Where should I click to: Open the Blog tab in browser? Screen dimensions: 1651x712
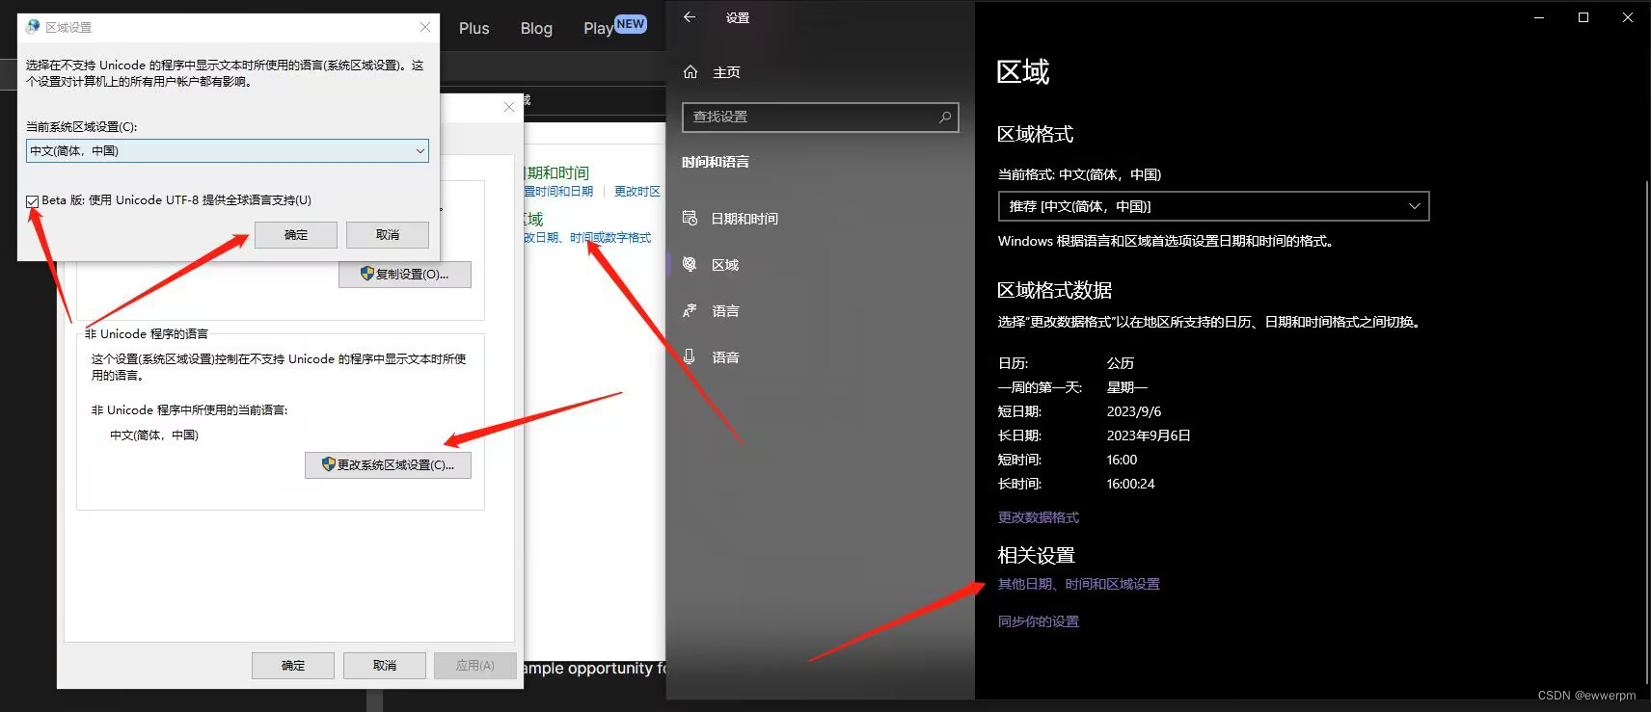[x=536, y=28]
